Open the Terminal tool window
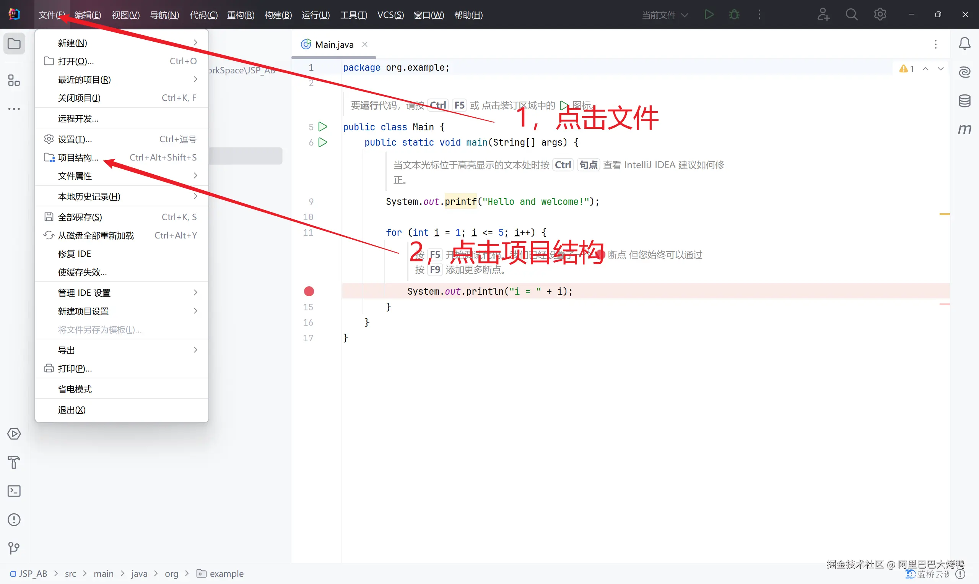This screenshot has height=584, width=979. point(14,491)
